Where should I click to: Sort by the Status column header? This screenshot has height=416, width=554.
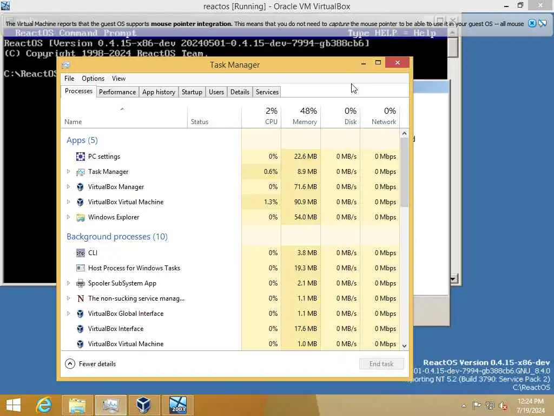click(x=214, y=116)
